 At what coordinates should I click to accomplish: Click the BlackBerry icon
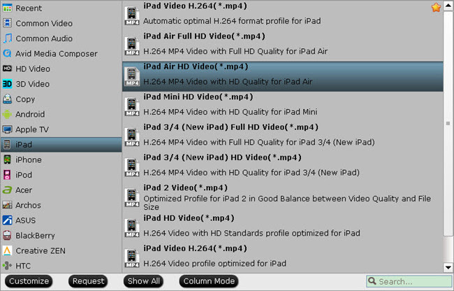click(7, 235)
